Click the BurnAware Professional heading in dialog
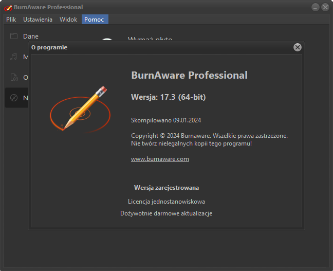This screenshot has height=271, width=333. coord(189,75)
